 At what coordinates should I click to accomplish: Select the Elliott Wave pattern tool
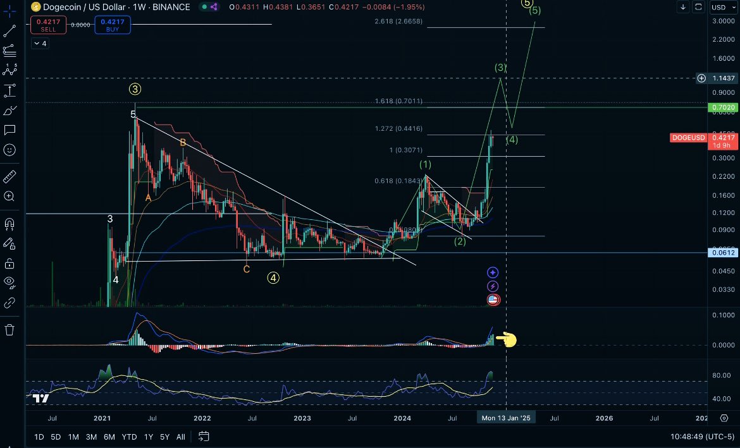[9, 71]
